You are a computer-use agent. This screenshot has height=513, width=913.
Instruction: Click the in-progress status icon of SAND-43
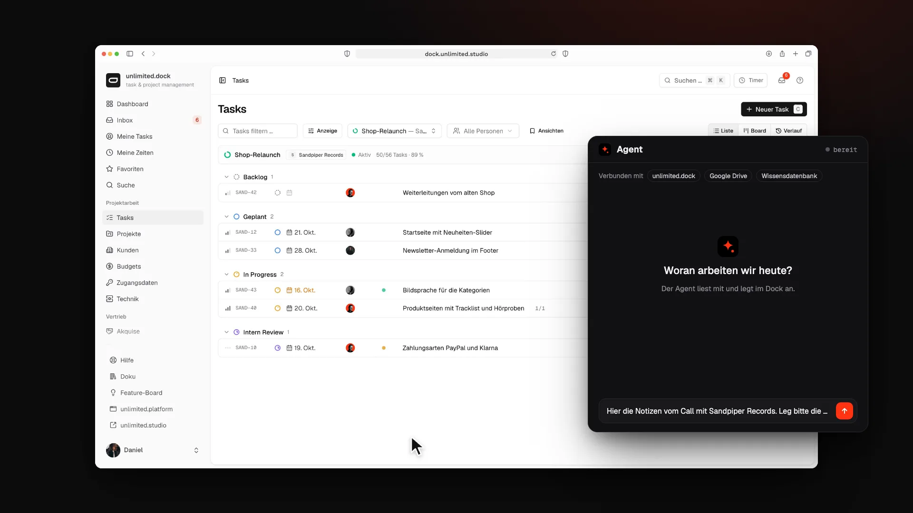tap(278, 290)
